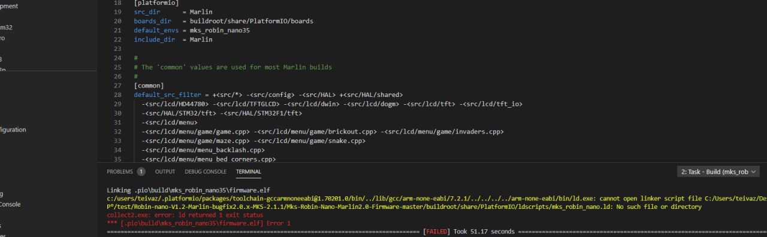Switch to the DEBUG CONSOLE tab

(x=206, y=171)
